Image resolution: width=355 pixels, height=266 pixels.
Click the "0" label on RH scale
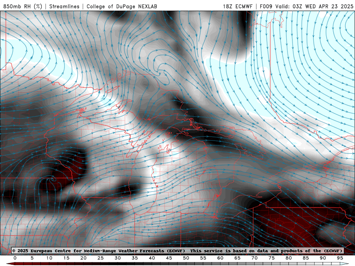pos(15,258)
